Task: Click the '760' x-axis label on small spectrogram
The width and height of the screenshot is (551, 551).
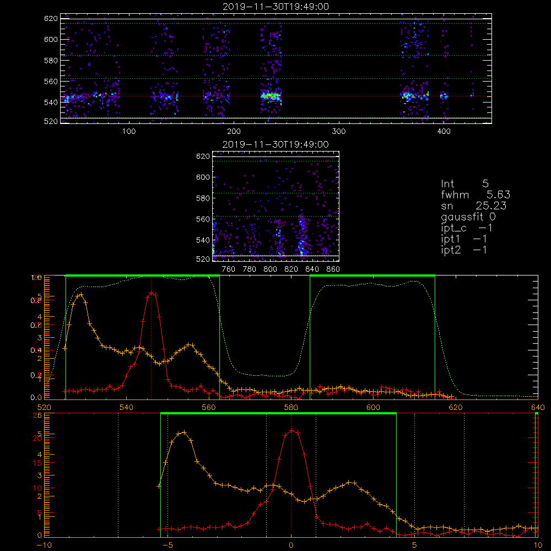Action: tap(229, 269)
